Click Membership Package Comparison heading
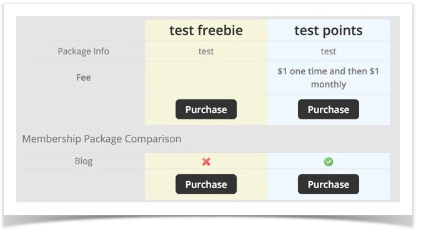 click(102, 139)
